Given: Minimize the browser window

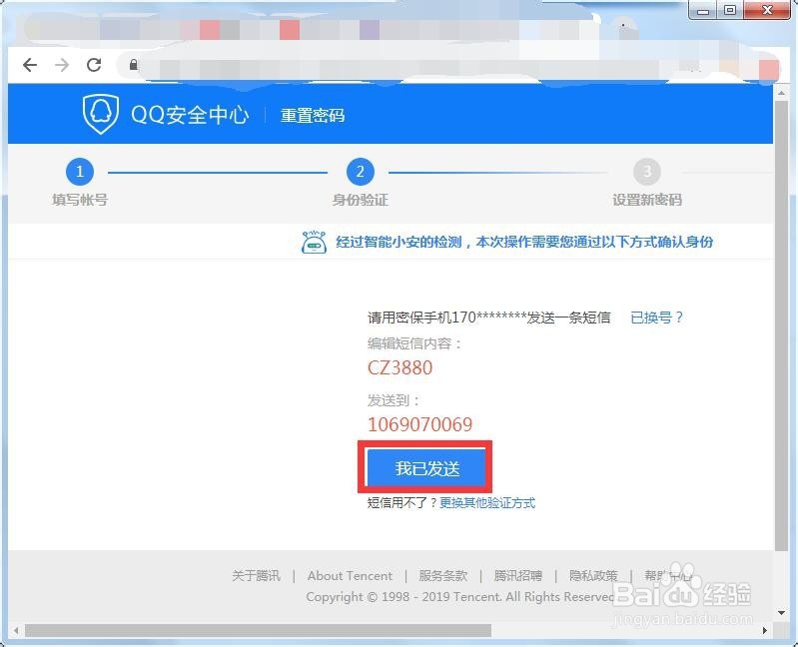Looking at the screenshot, I should click(703, 10).
